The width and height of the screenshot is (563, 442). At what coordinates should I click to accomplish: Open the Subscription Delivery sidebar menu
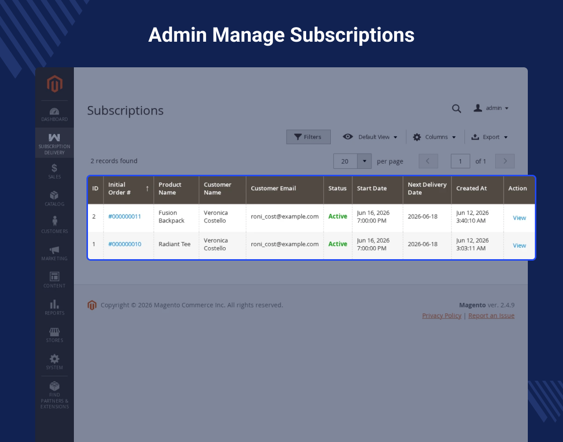[x=55, y=143]
